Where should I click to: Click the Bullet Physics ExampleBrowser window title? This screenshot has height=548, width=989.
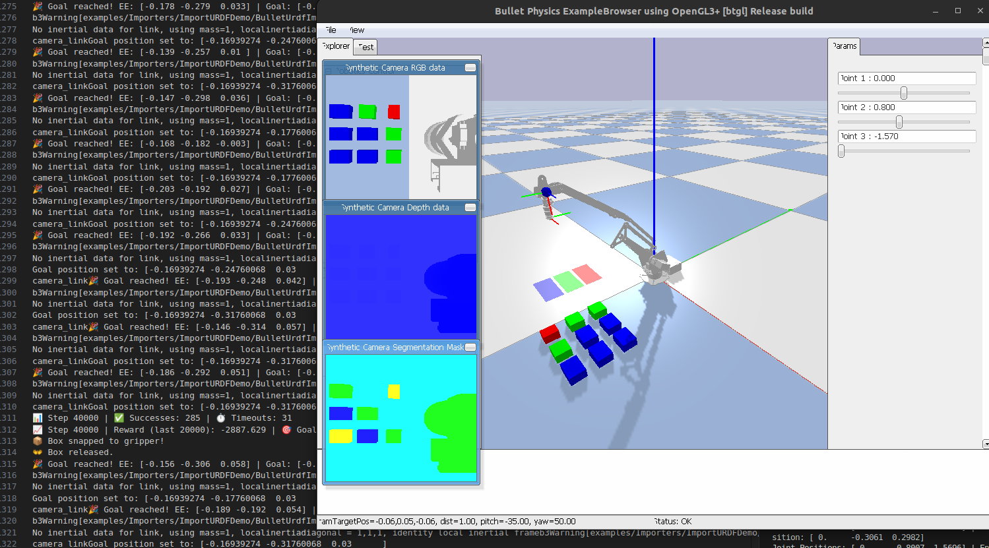click(654, 11)
